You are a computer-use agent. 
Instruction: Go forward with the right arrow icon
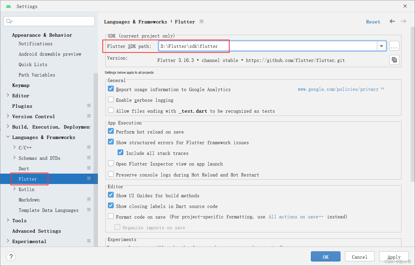tap(404, 21)
